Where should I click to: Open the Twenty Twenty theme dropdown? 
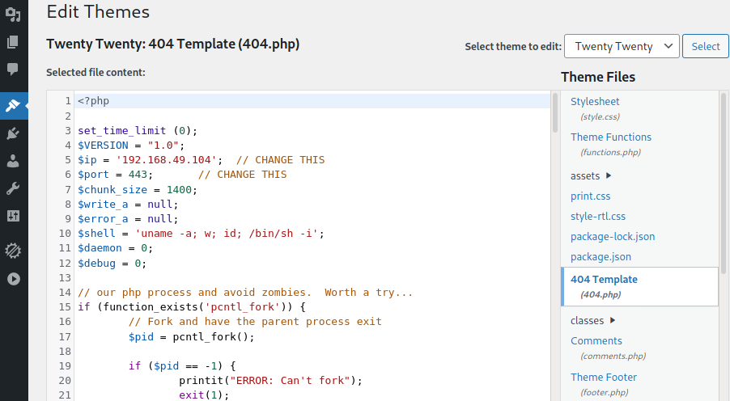pos(622,46)
